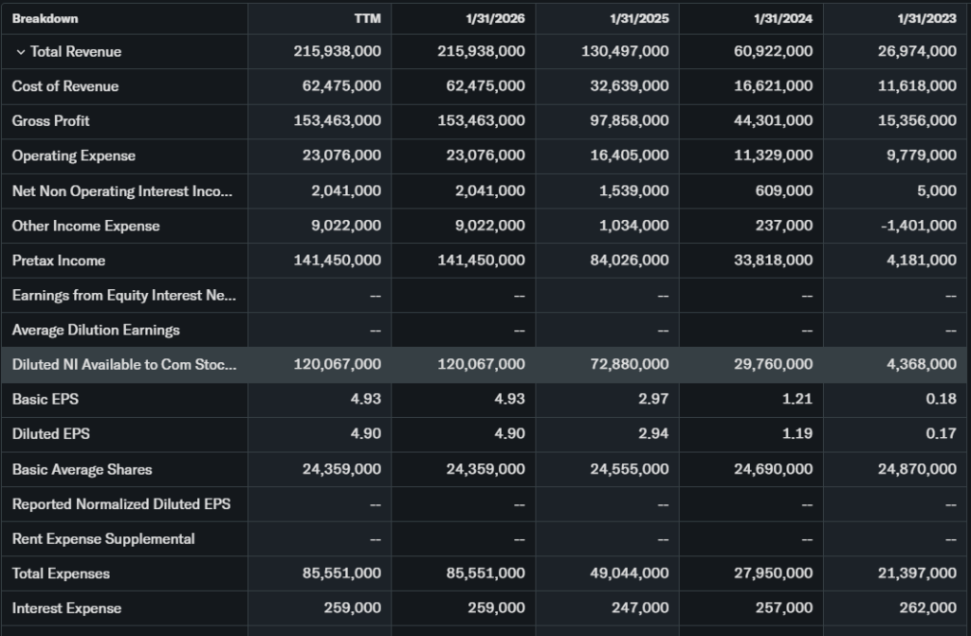Collapse the Total Revenue row chevron

20,52
